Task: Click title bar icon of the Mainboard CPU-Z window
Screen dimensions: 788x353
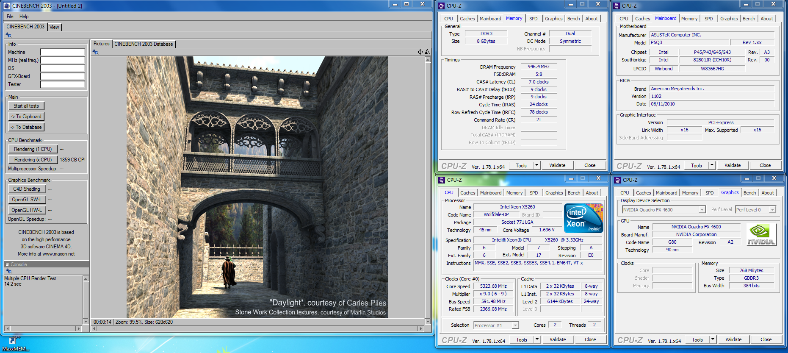Action: click(x=617, y=6)
